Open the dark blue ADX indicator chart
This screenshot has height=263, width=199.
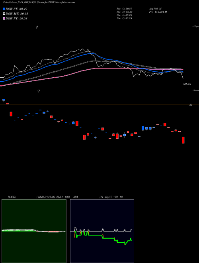tap(102, 231)
